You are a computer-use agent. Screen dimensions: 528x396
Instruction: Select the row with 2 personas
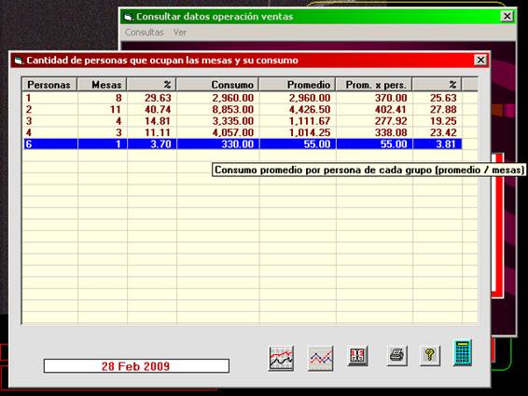243,109
